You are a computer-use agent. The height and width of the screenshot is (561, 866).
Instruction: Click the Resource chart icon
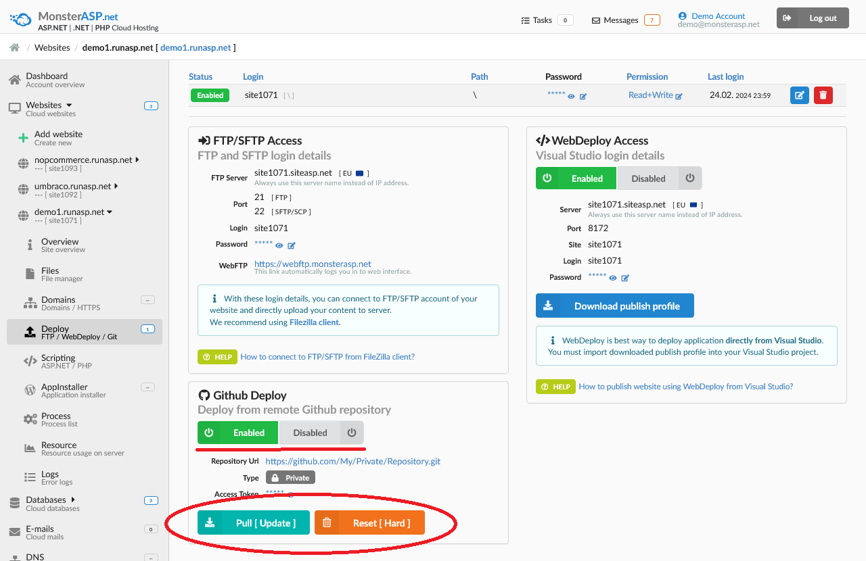point(30,448)
